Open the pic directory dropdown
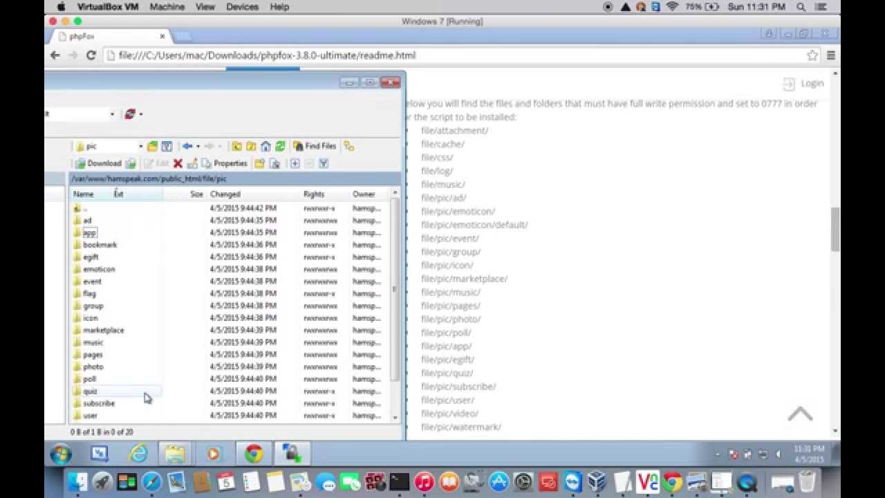885x498 pixels. (140, 146)
